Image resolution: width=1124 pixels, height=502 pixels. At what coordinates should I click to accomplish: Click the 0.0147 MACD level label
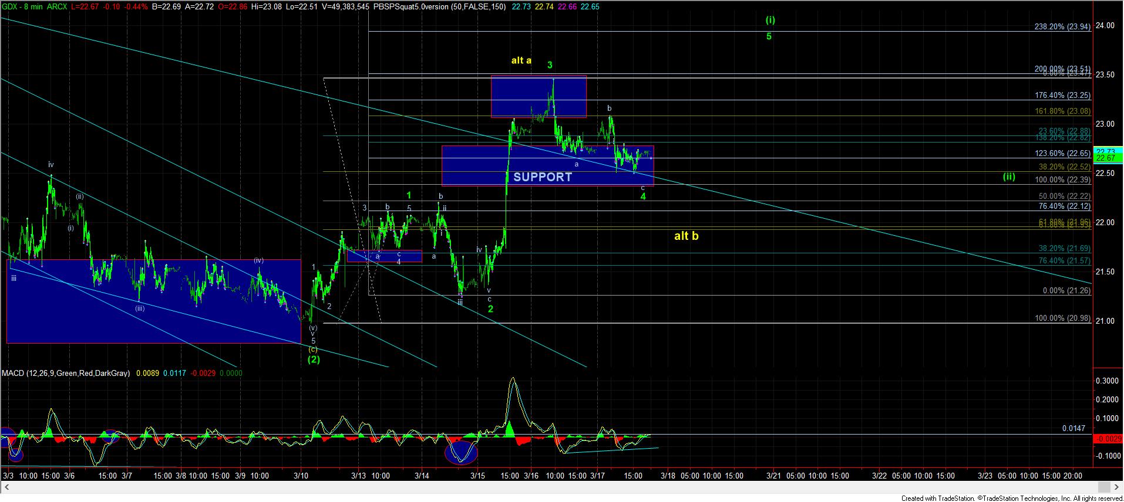pyautogui.click(x=1073, y=429)
